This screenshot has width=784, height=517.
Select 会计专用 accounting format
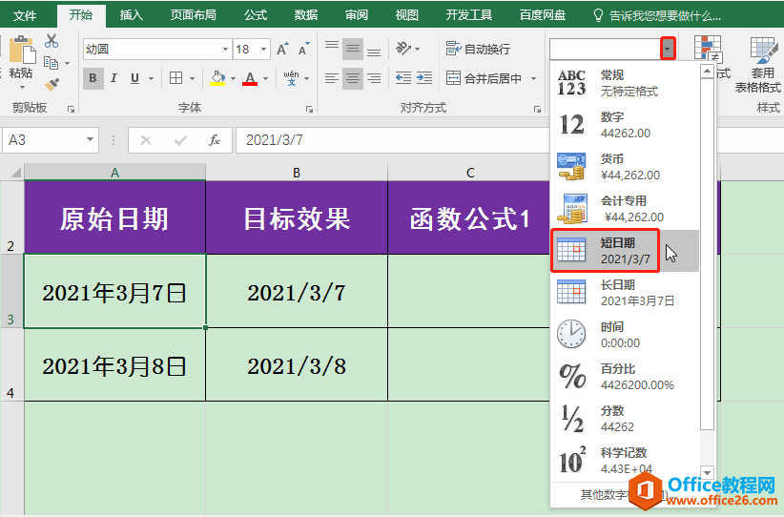tap(625, 209)
